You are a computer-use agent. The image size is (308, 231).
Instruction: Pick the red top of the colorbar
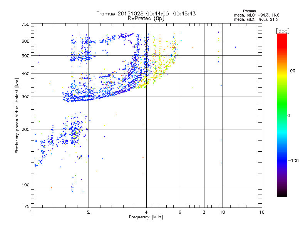pos(282,35)
